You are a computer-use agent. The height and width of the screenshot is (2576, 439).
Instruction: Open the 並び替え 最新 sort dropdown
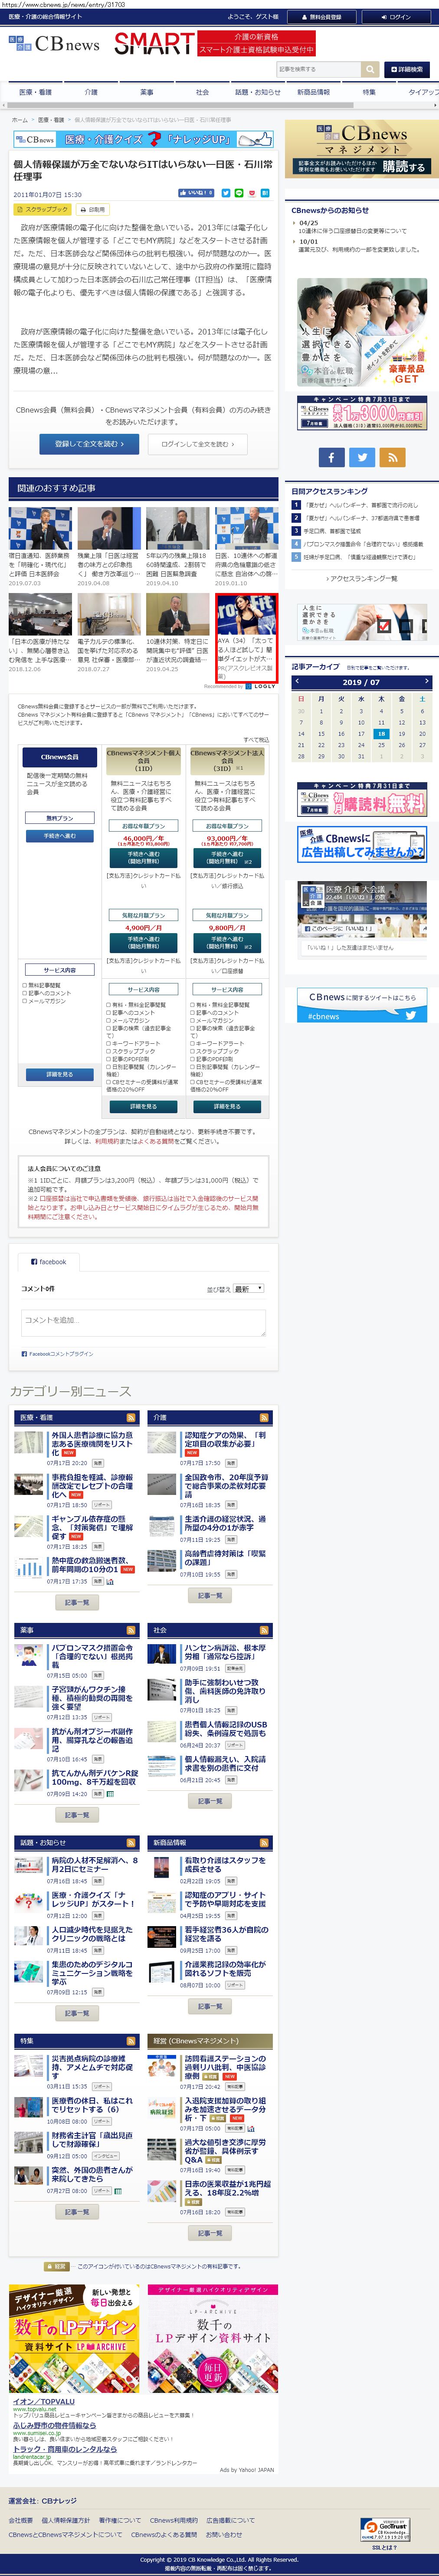(x=249, y=1289)
